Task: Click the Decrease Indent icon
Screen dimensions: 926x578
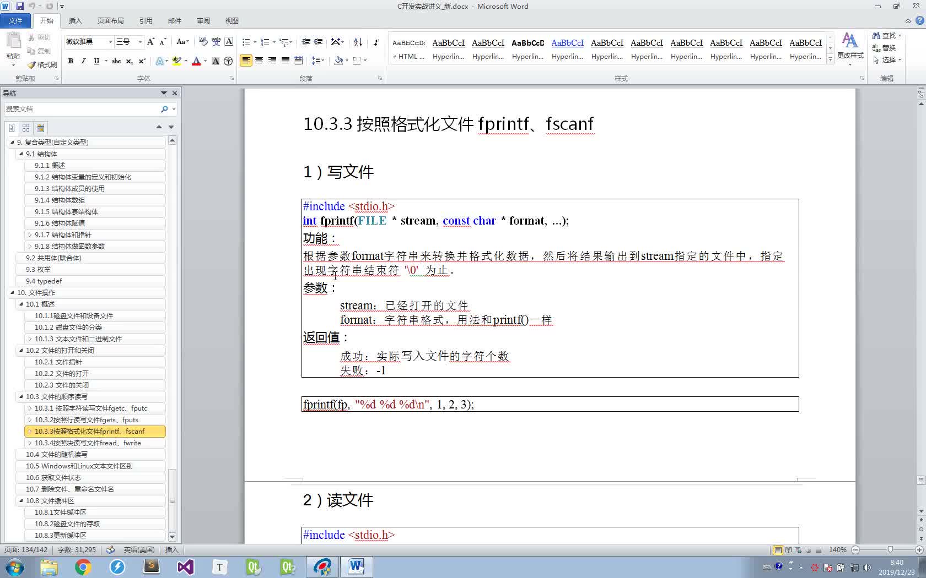Action: pyautogui.click(x=306, y=42)
